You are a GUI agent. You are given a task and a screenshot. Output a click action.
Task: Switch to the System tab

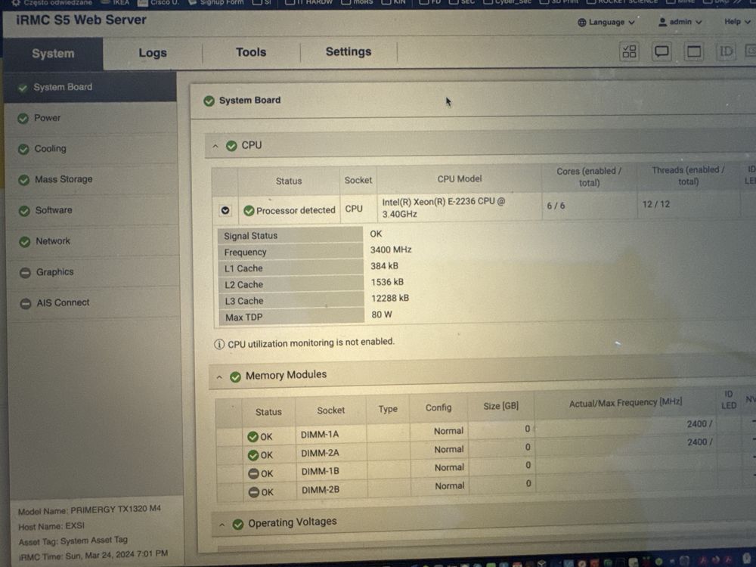click(53, 54)
